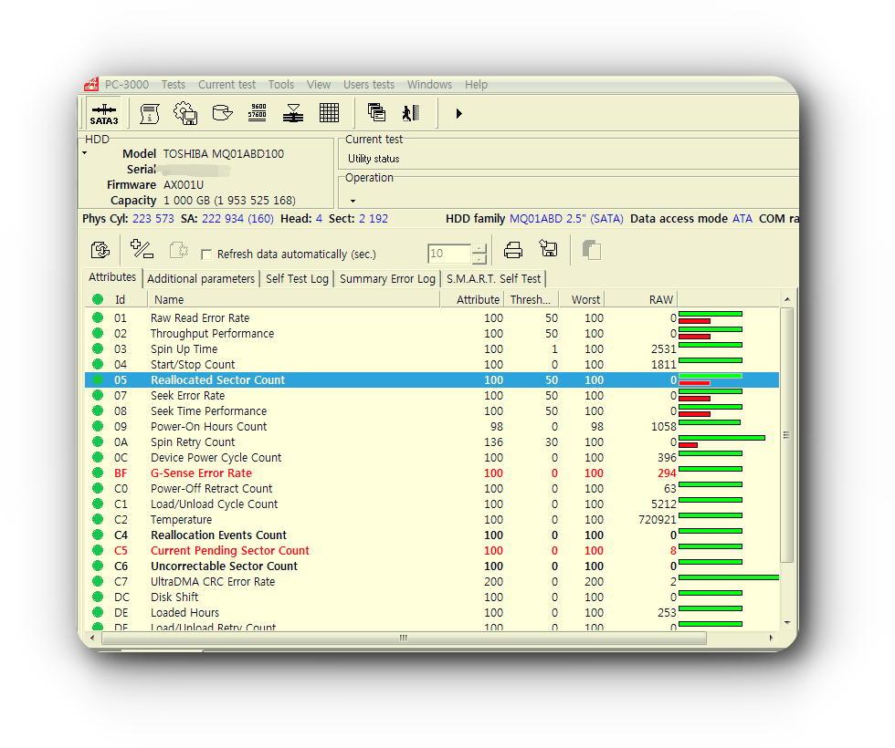Viewport: 895px width, 748px height.
Task: Save SMART data to disk icon
Action: coord(549,248)
